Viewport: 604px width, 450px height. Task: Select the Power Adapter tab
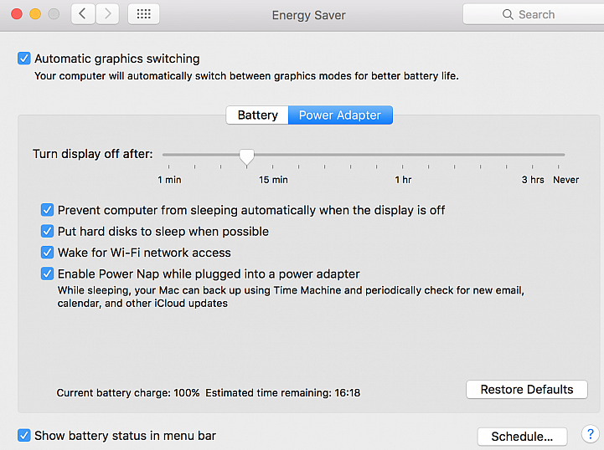pos(340,115)
